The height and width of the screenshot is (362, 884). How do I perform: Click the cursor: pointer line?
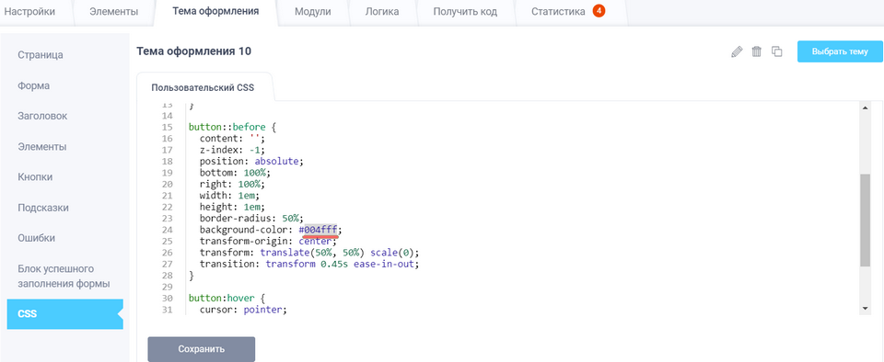(243, 309)
